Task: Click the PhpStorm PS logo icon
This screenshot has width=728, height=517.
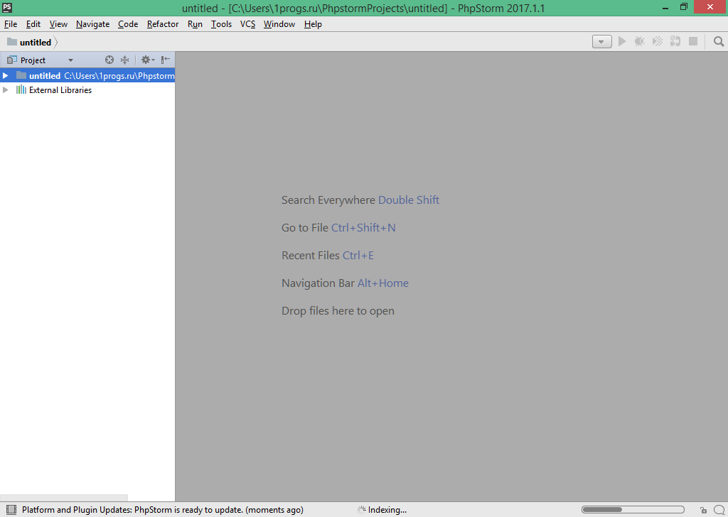Action: (x=7, y=7)
